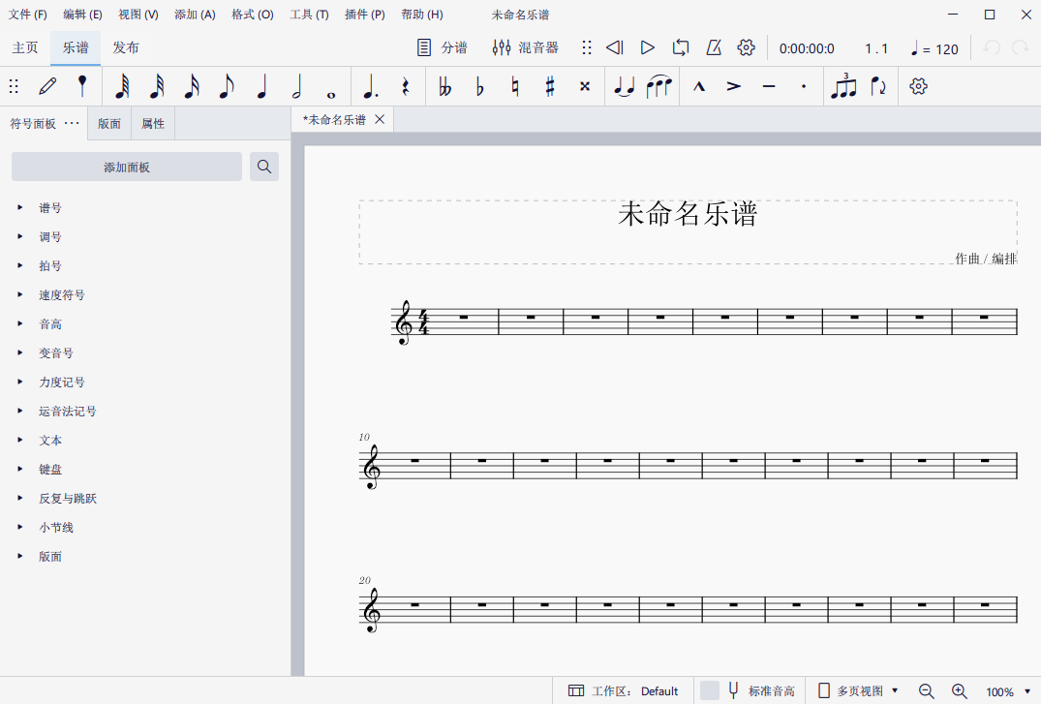
Task: Select the 32nd note duration
Action: (x=157, y=86)
